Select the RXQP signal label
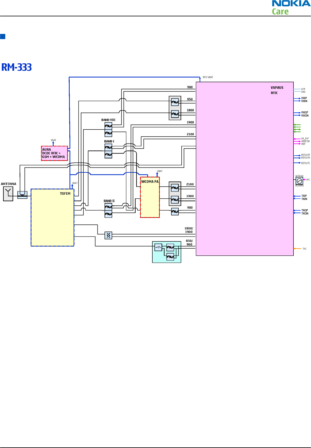The height and width of the screenshot is (448, 311). click(x=305, y=112)
